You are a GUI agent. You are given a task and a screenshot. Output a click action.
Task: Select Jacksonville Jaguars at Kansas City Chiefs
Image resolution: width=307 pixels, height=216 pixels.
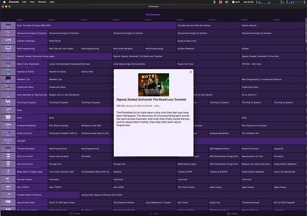click(x=101, y=195)
